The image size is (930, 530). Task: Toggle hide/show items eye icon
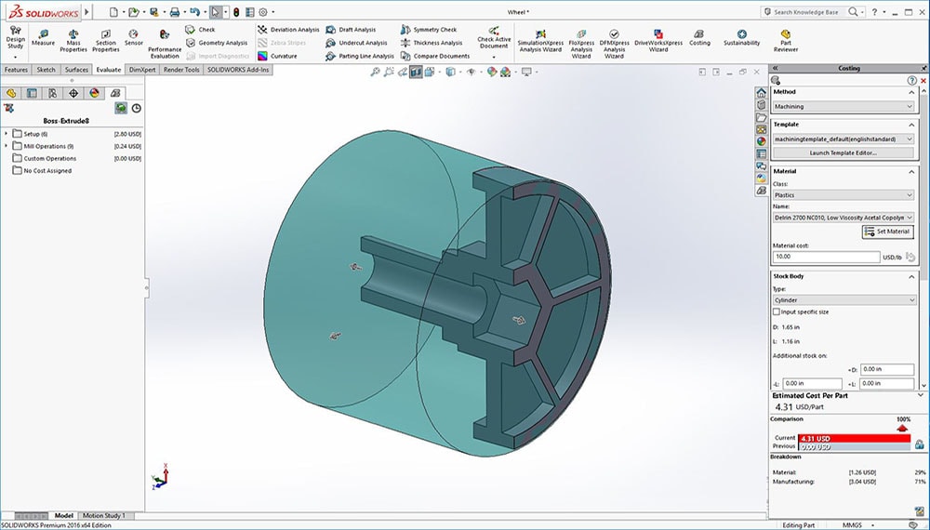pos(471,72)
